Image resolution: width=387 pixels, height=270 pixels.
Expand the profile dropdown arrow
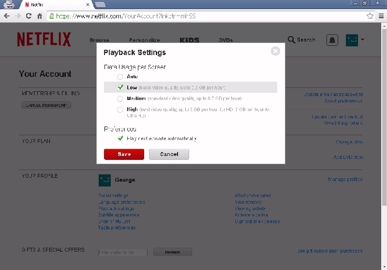click(362, 40)
